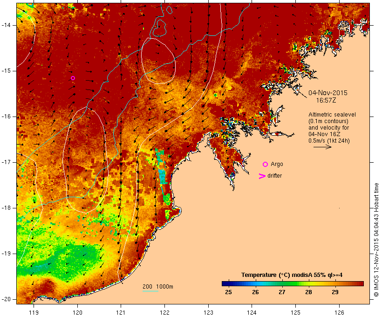The height and width of the screenshot is (317, 382).
Task: Click longitude axis label 123
Action: click(x=208, y=313)
